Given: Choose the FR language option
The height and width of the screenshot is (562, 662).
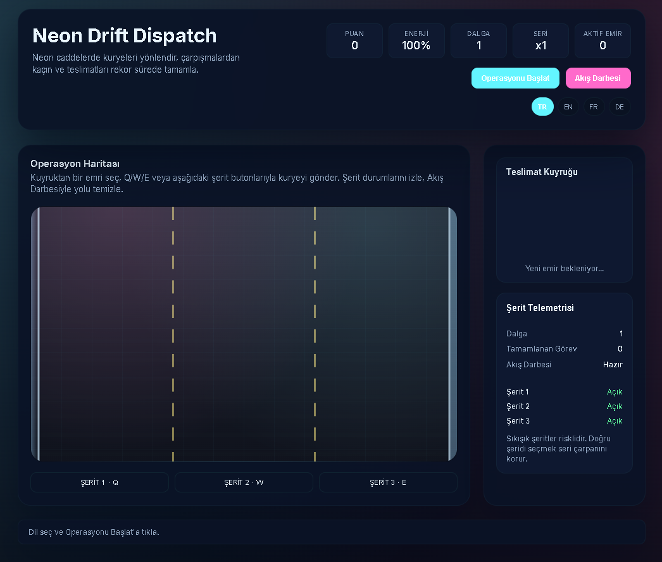Looking at the screenshot, I should pos(593,107).
